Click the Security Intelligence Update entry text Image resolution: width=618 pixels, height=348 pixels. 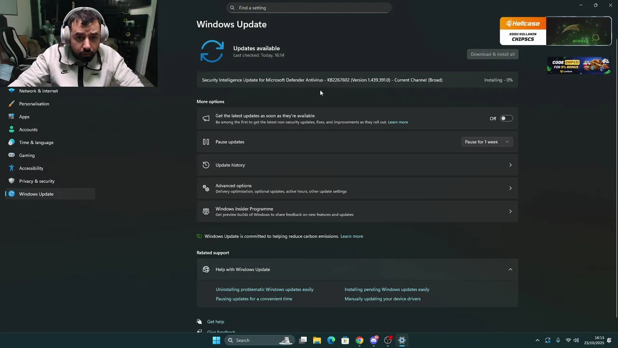pyautogui.click(x=322, y=80)
